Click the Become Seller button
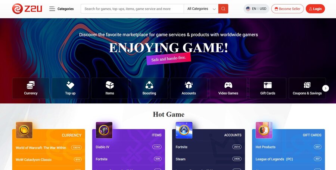The width and height of the screenshot is (336, 170). [x=287, y=9]
